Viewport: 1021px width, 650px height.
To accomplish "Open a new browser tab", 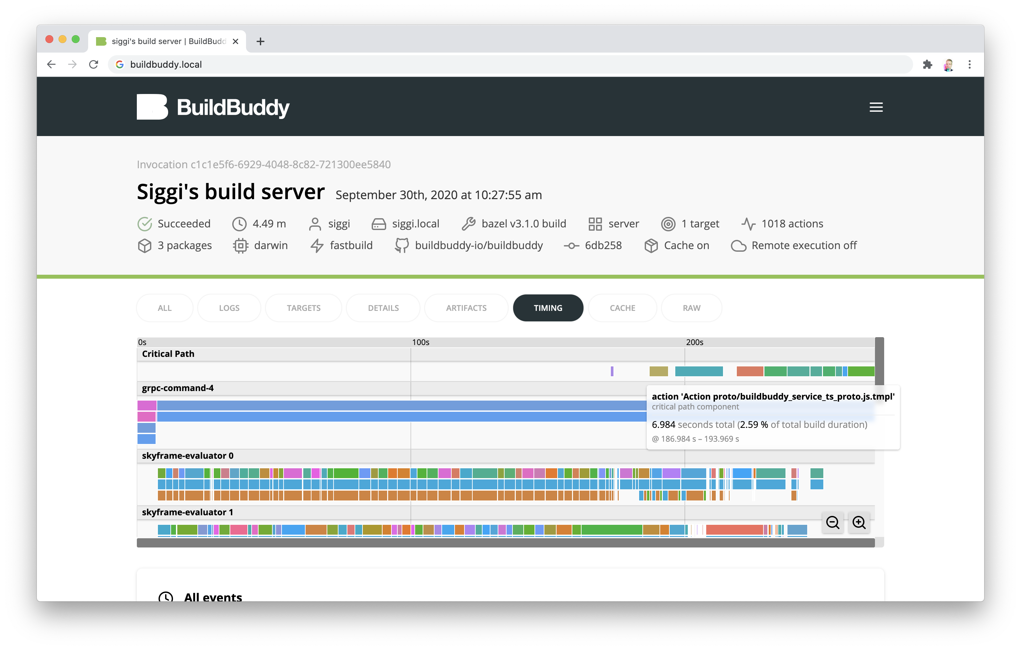I will pyautogui.click(x=260, y=41).
